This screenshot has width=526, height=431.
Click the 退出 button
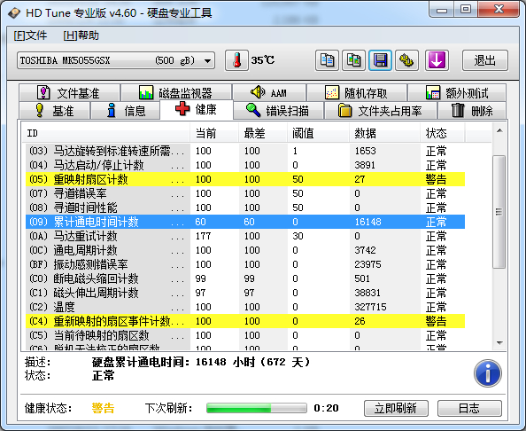pos(485,60)
